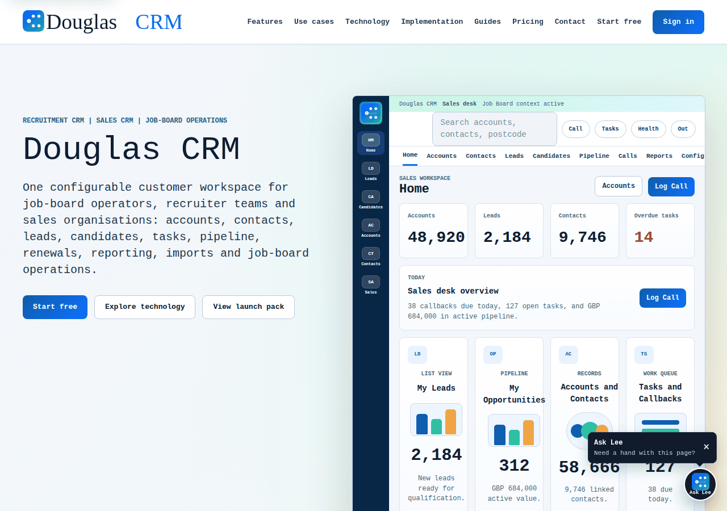Image resolution: width=727 pixels, height=511 pixels.
Task: Select the HM Home sidebar icon
Action: click(371, 143)
